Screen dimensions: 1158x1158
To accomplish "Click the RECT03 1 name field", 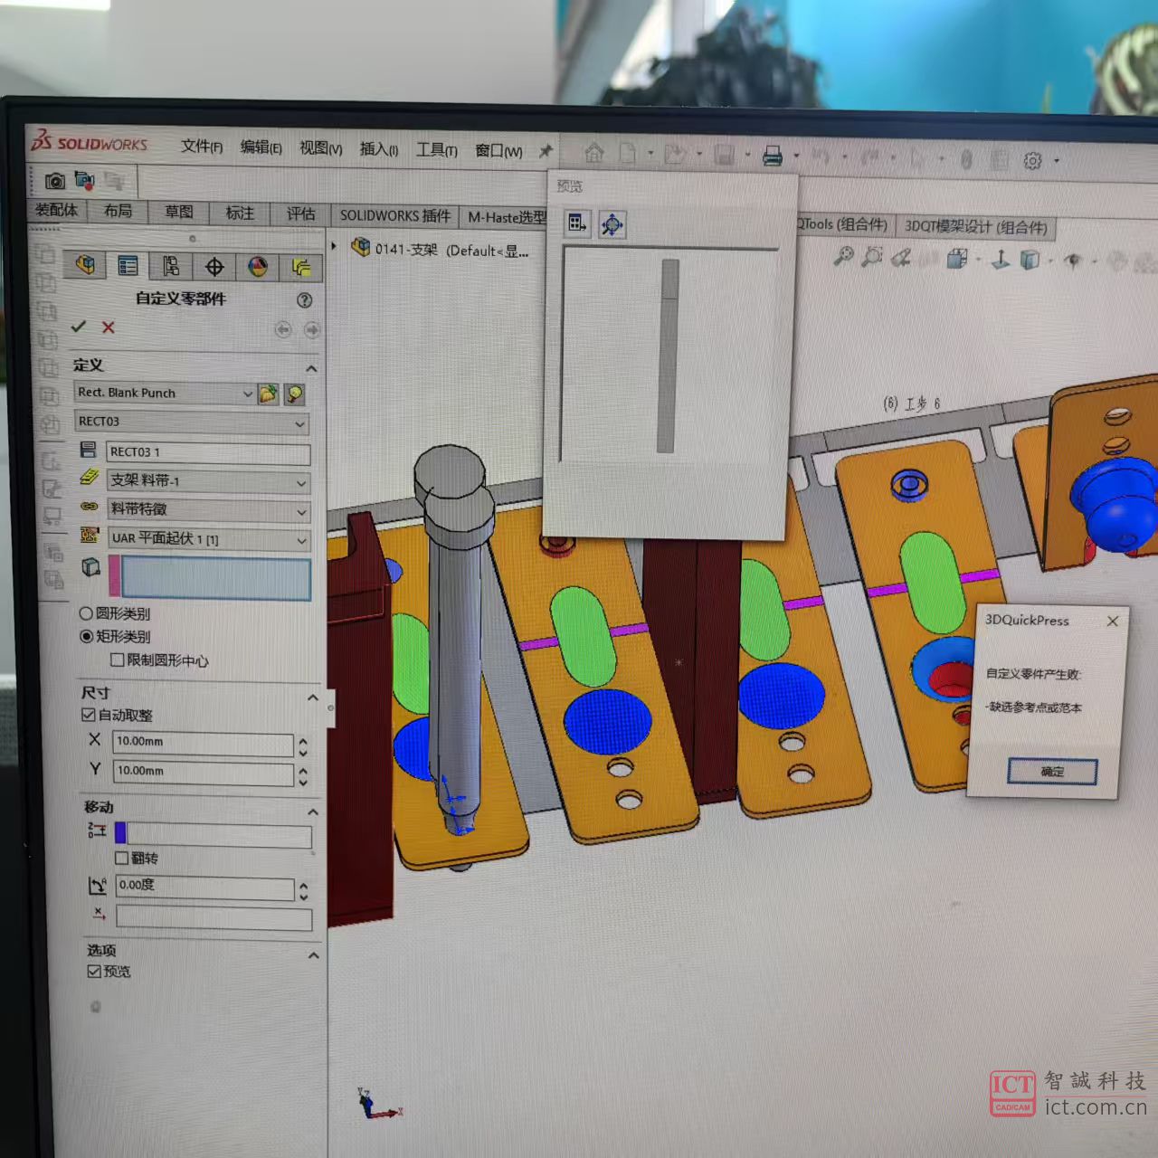I will tap(208, 452).
